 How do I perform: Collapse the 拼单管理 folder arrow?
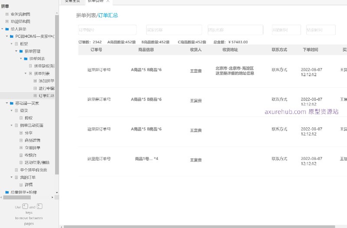point(16,51)
